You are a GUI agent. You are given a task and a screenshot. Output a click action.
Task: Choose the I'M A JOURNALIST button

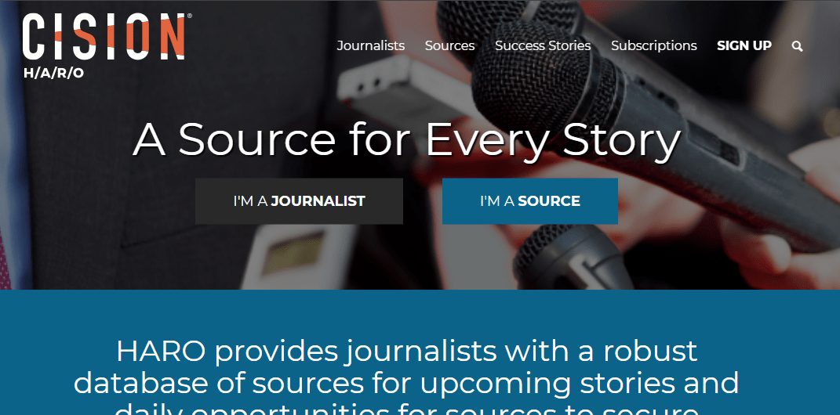[x=299, y=201]
